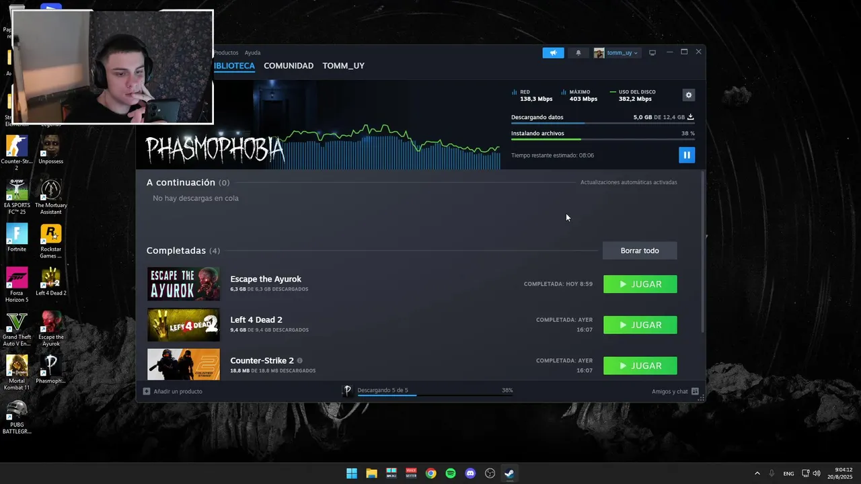The height and width of the screenshot is (484, 861).
Task: Open PUBG BATTLEGROUNDS desktop shortcut
Action: click(x=17, y=417)
